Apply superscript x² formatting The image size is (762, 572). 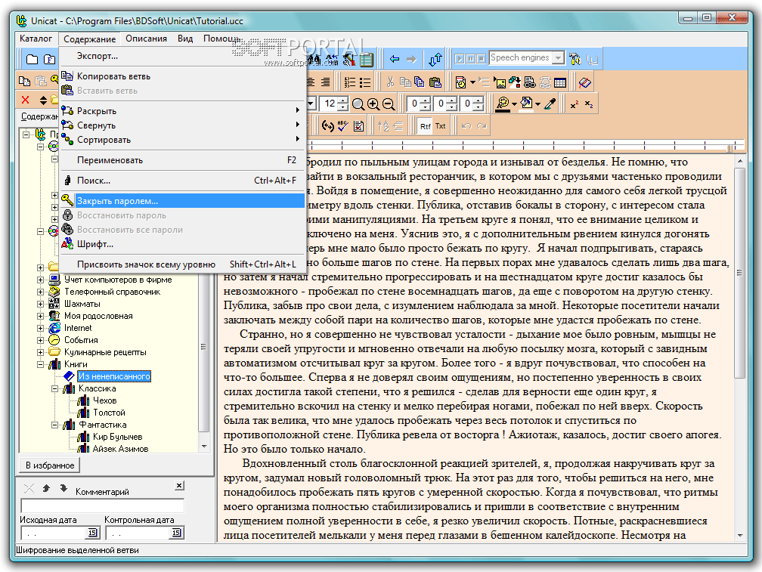tap(575, 104)
